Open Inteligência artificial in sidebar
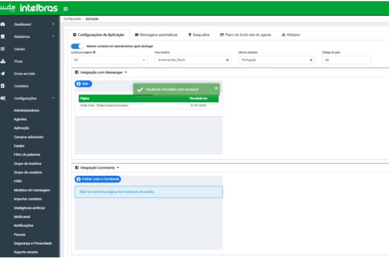This screenshot has height=258, width=389. pyautogui.click(x=29, y=208)
